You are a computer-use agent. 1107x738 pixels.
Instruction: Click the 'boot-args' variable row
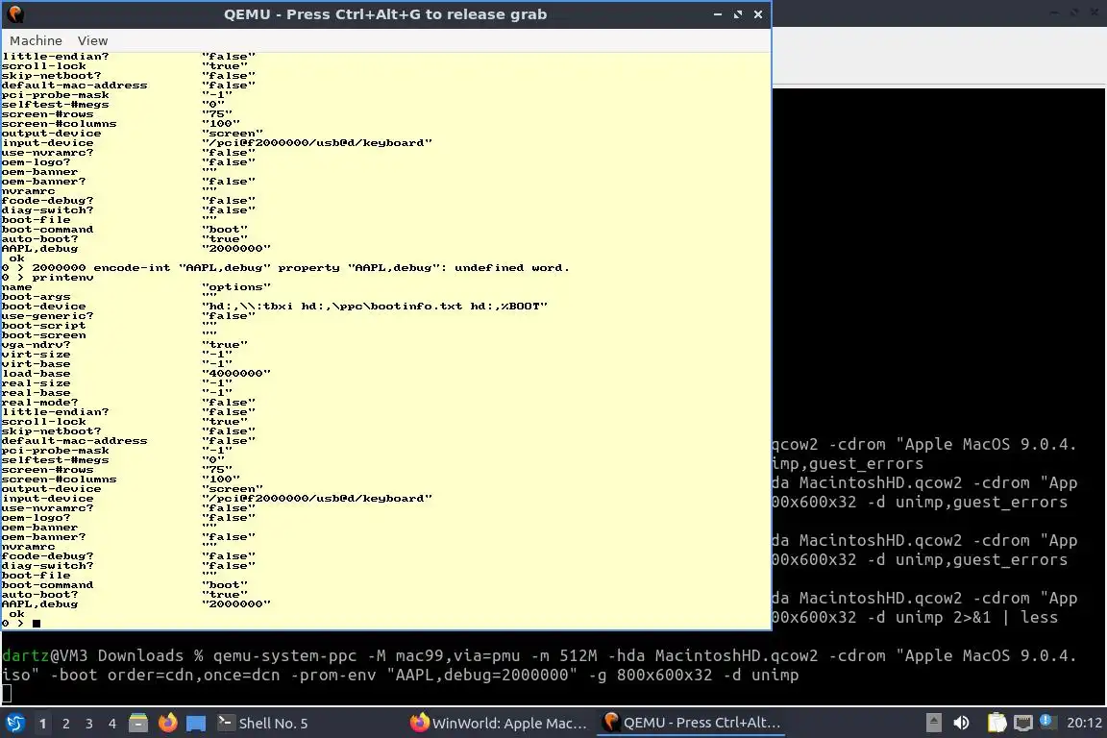[110, 297]
